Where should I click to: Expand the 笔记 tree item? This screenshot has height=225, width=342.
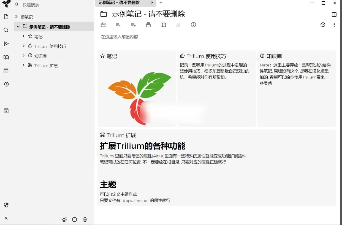click(x=23, y=36)
